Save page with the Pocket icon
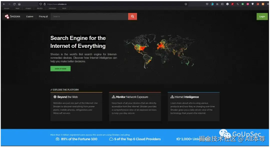This screenshot has height=147, width=270. pyautogui.click(x=207, y=4)
